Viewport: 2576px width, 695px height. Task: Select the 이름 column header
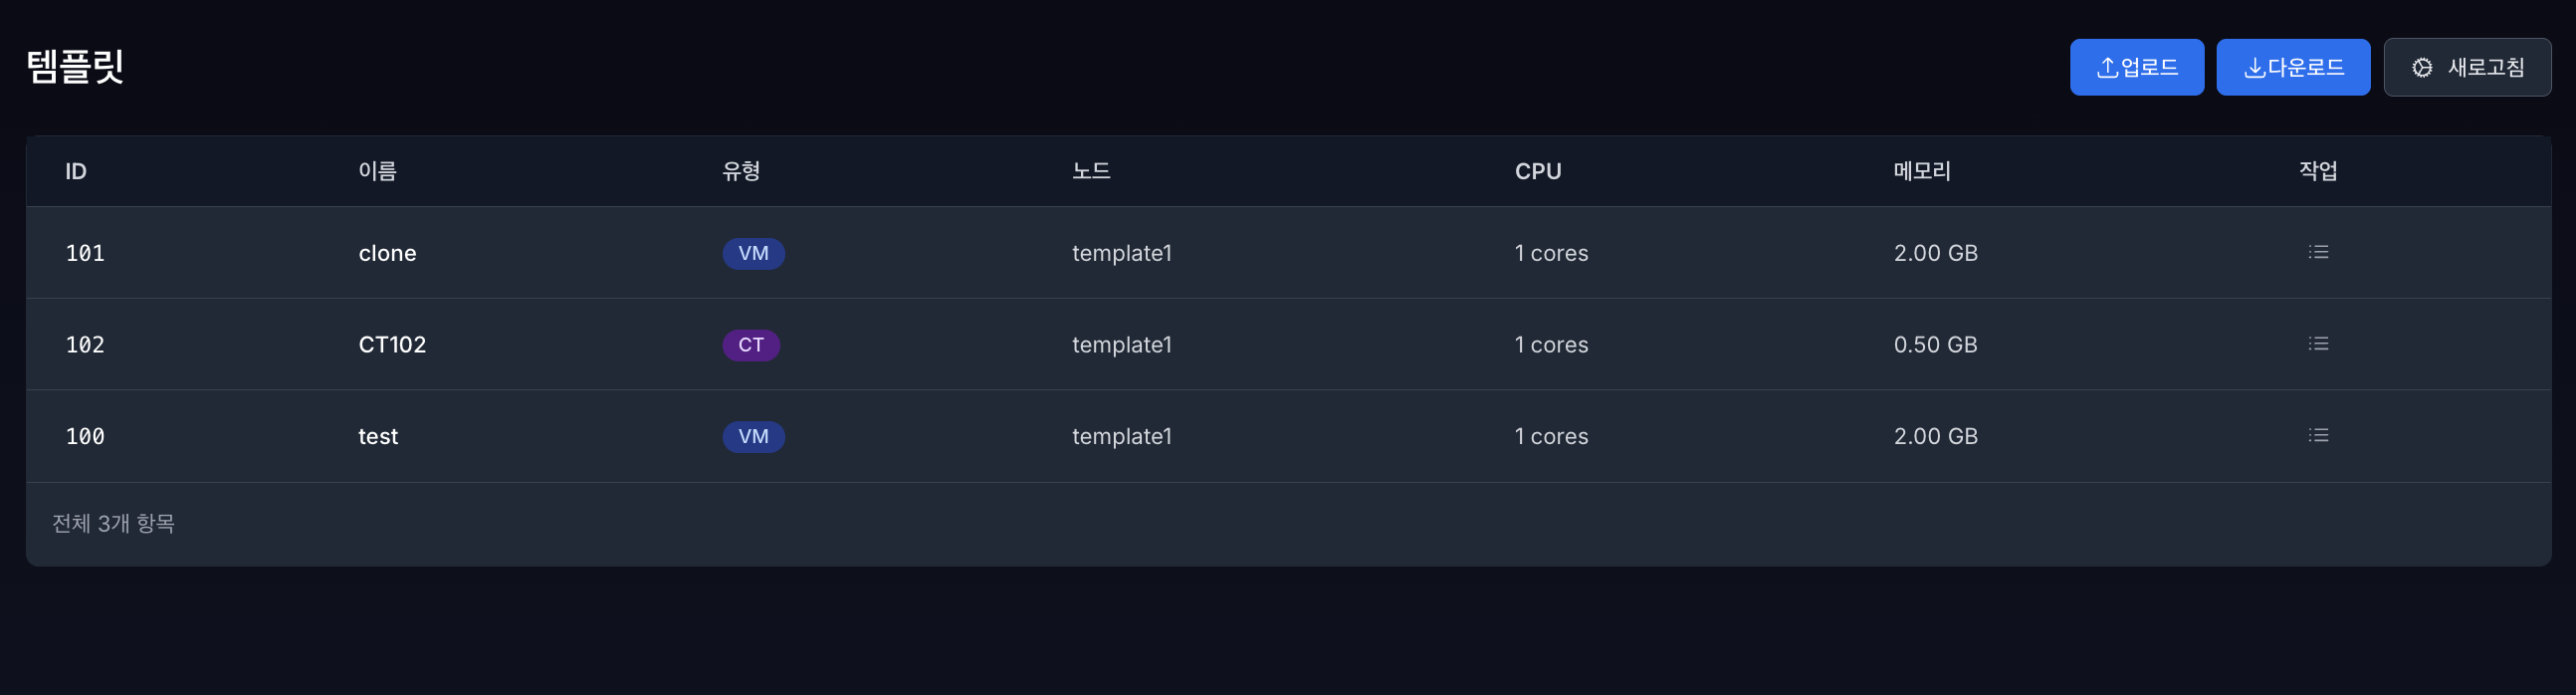pos(377,172)
